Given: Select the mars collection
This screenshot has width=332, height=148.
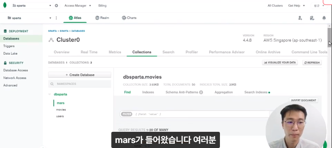Looking at the screenshot, I should pos(60,103).
